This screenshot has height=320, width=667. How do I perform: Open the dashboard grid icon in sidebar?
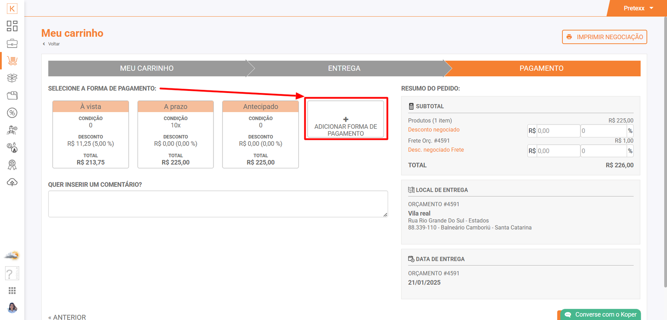(12, 26)
